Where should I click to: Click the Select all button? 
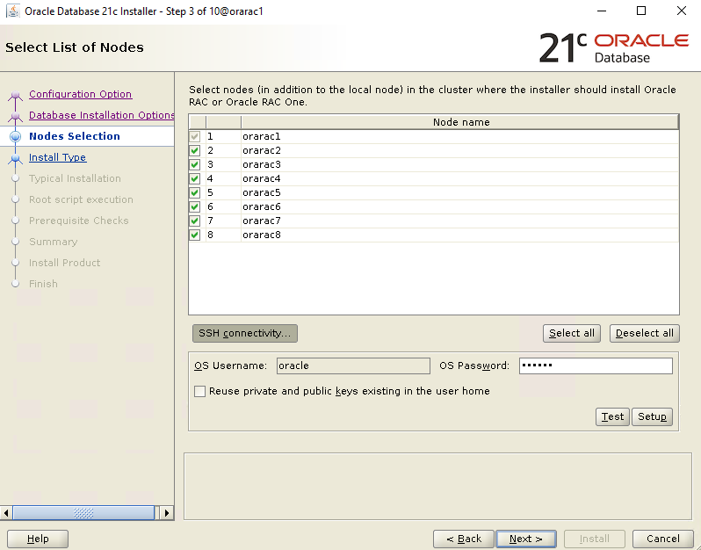[572, 334]
